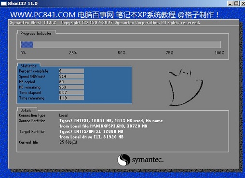Click the 'Connection type' label
Image resolution: width=245 pixels, height=178 pixels.
[32, 115]
